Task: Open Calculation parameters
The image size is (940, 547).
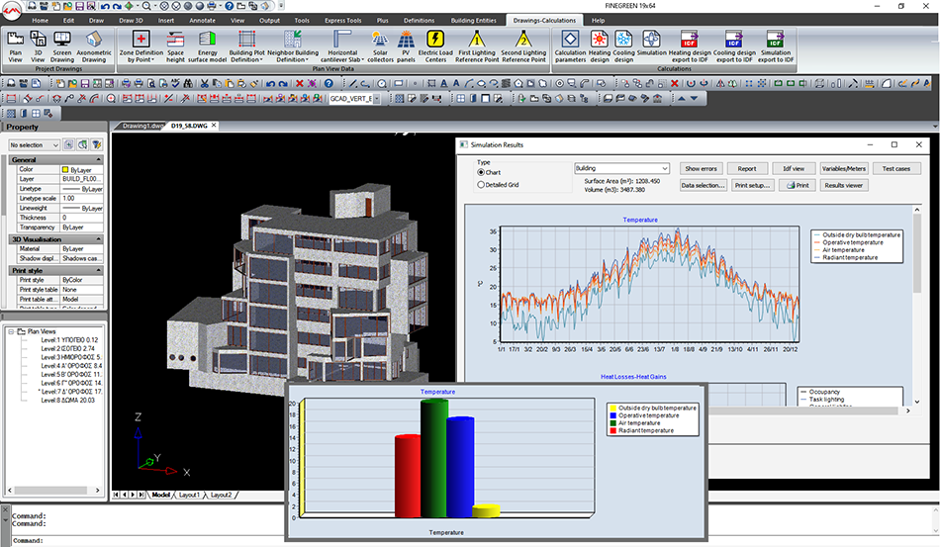Action: [x=570, y=46]
